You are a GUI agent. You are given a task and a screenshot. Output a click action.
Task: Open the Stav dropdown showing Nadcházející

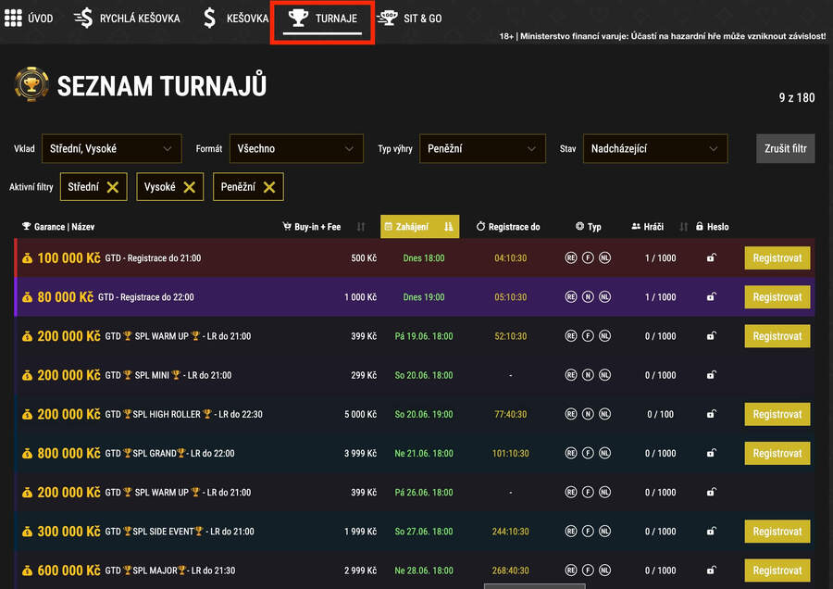(655, 149)
